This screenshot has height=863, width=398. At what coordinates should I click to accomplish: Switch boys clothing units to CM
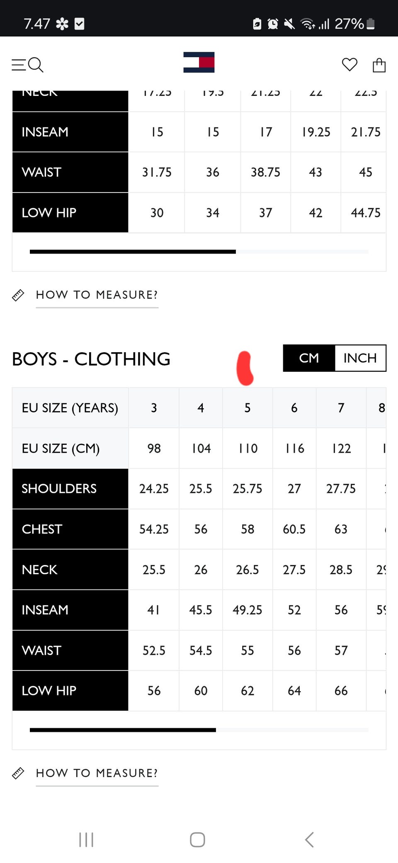309,358
